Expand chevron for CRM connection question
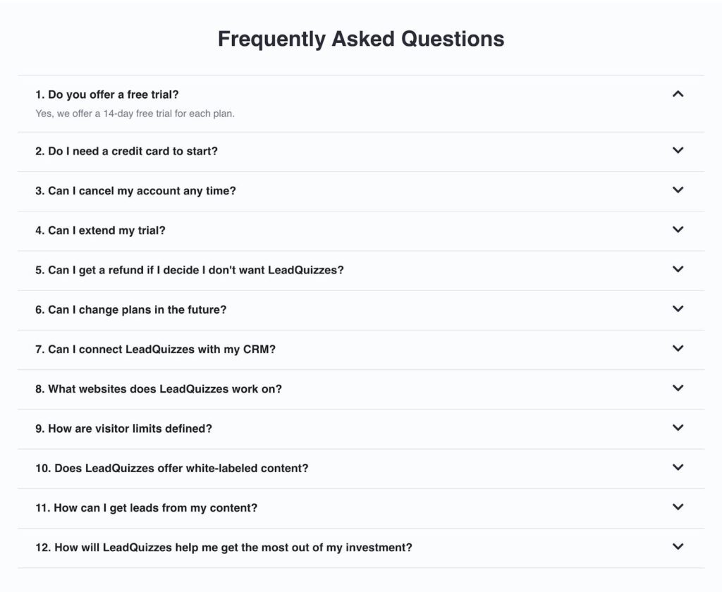722x592 pixels. point(678,348)
